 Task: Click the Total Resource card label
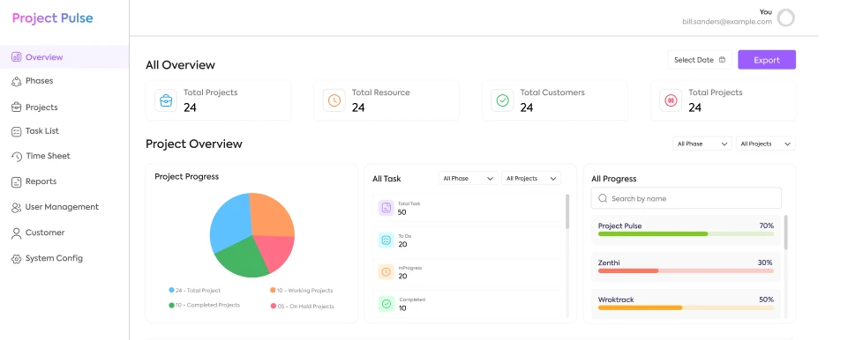pyautogui.click(x=380, y=92)
